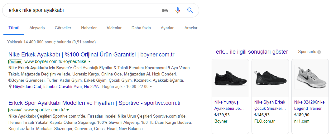Expand Boyner store opening hours dropdown
The image size is (331, 136).
tap(151, 87)
